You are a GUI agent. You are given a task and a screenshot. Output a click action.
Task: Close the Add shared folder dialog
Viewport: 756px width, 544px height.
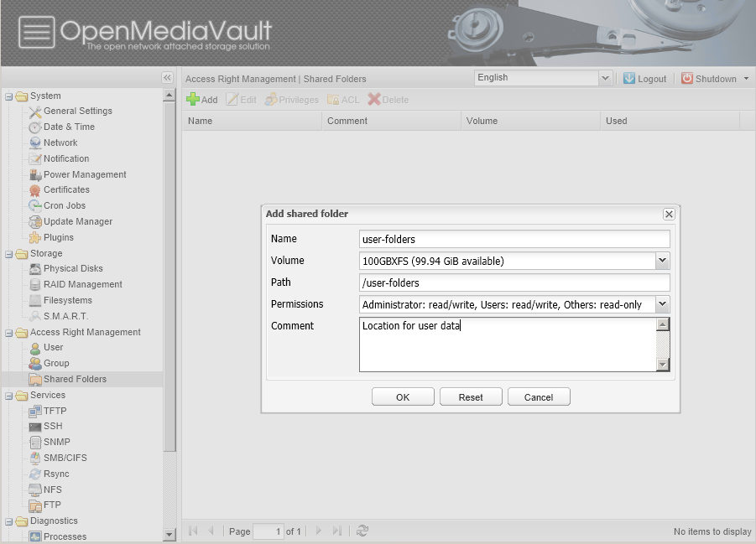[669, 214]
